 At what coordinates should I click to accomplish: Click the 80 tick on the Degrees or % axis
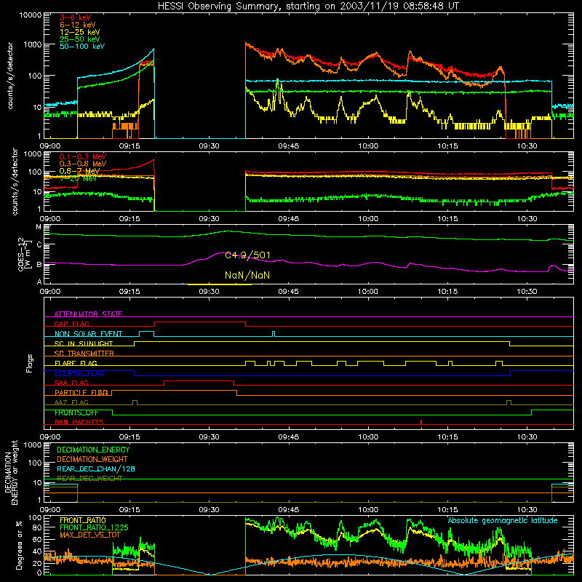pyautogui.click(x=37, y=527)
